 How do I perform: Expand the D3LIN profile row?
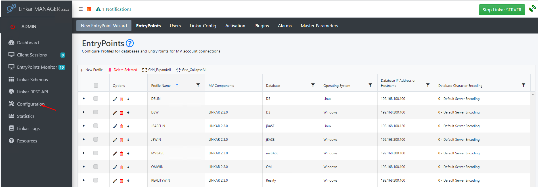point(84,99)
